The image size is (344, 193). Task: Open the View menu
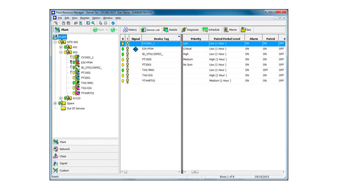coord(75,18)
